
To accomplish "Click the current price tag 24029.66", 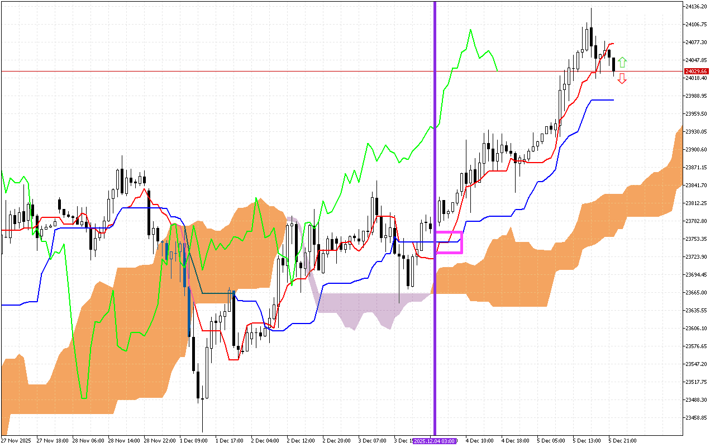I will coord(695,72).
